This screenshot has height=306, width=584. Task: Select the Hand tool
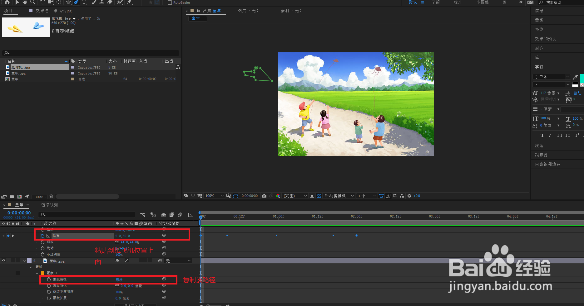coord(25,2)
